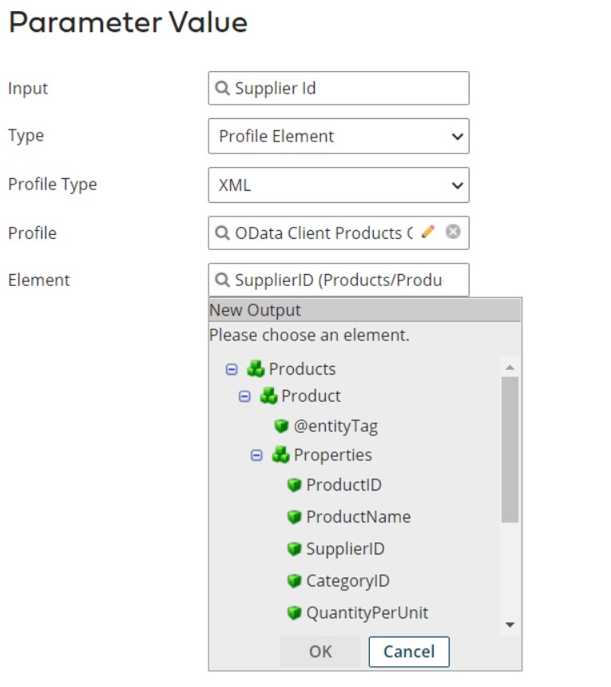Open the Profile Type dropdown showing XML
Screen dimensions: 611x687
tap(338, 185)
